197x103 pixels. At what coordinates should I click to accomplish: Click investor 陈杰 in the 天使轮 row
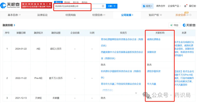pos(103,98)
